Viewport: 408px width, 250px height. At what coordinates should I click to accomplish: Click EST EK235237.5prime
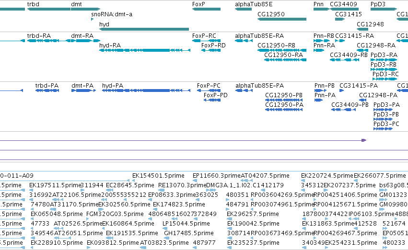[253, 243]
